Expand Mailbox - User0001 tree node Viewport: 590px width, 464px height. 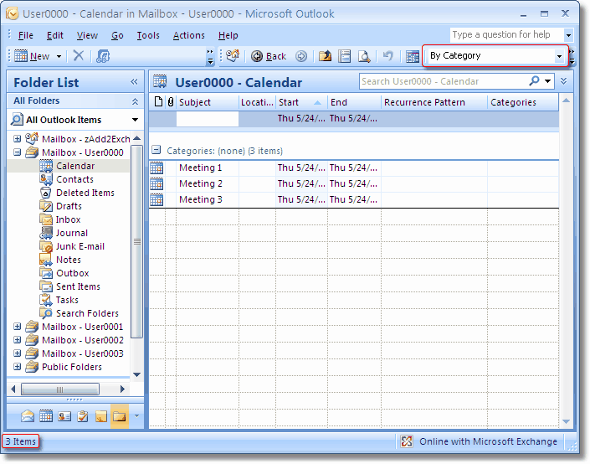pyautogui.click(x=17, y=326)
